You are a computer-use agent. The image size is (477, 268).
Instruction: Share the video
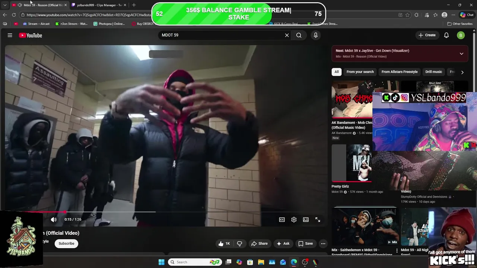259,243
